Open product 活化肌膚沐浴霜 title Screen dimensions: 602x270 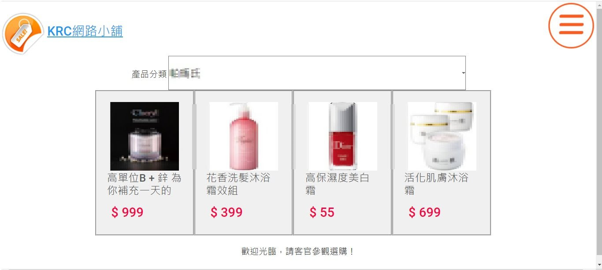[437, 184]
